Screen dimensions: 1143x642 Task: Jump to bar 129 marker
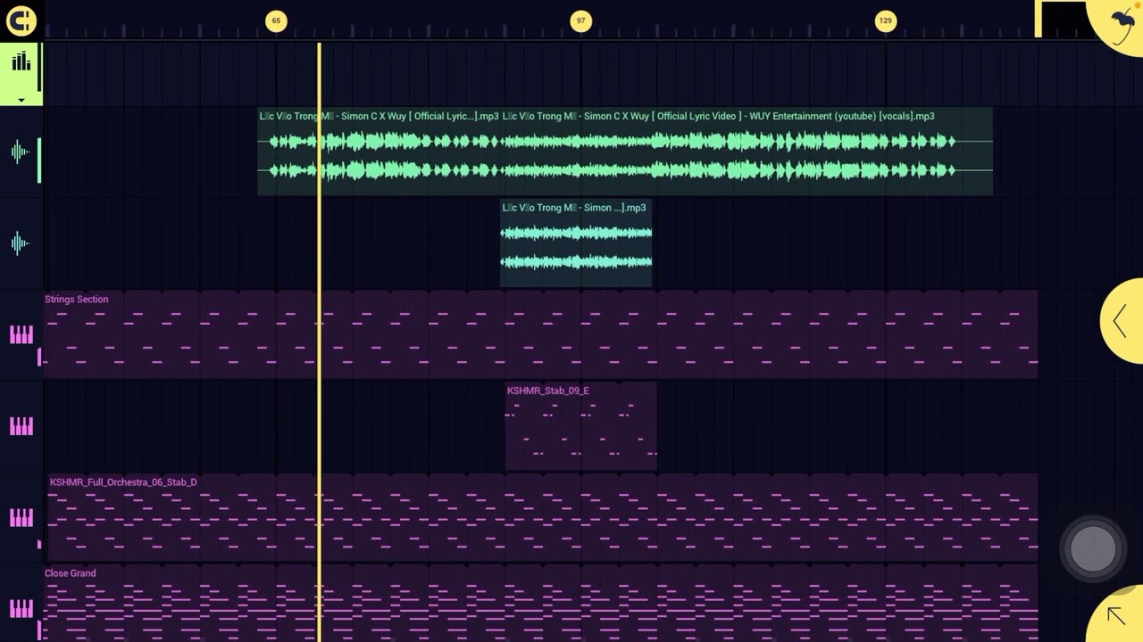(885, 21)
